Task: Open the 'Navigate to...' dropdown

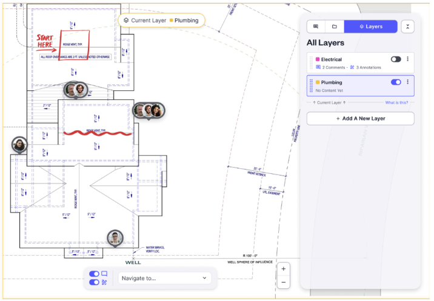Action: click(x=164, y=278)
